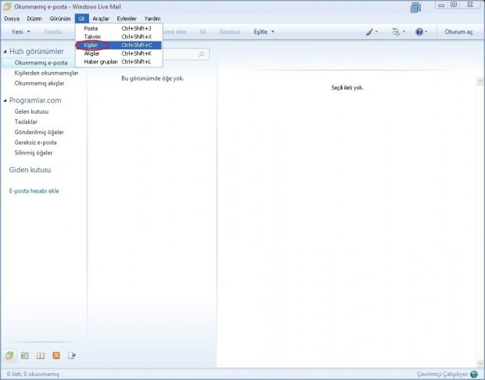Open the Yardım menu
This screenshot has height=380, width=485.
pyautogui.click(x=153, y=19)
